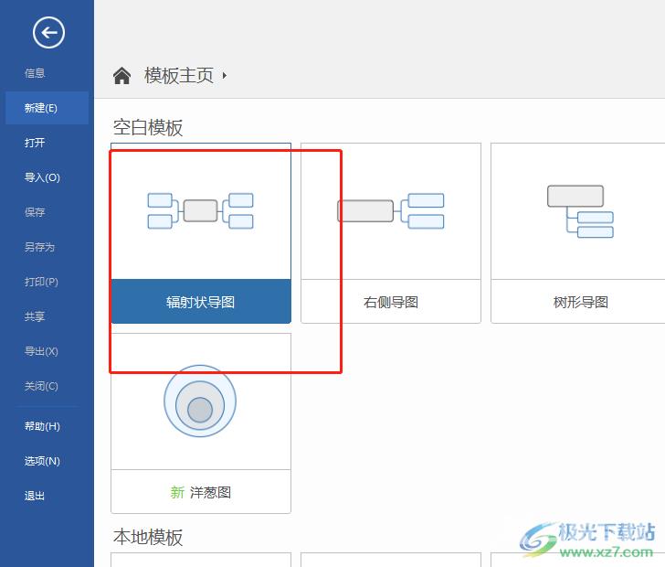Open 帮助(H) in the sidebar
The width and height of the screenshot is (665, 567).
[42, 426]
